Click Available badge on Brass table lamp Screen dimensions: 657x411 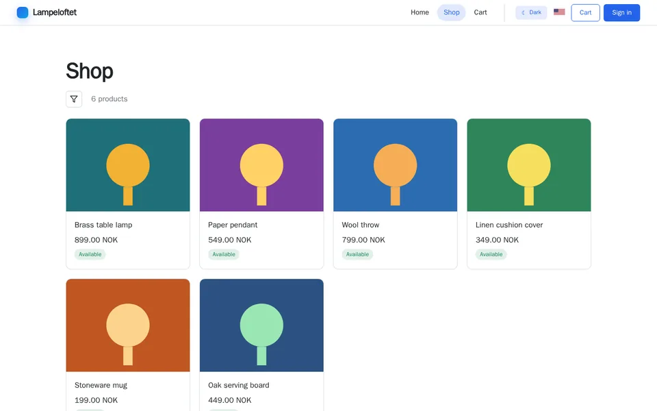click(x=90, y=254)
